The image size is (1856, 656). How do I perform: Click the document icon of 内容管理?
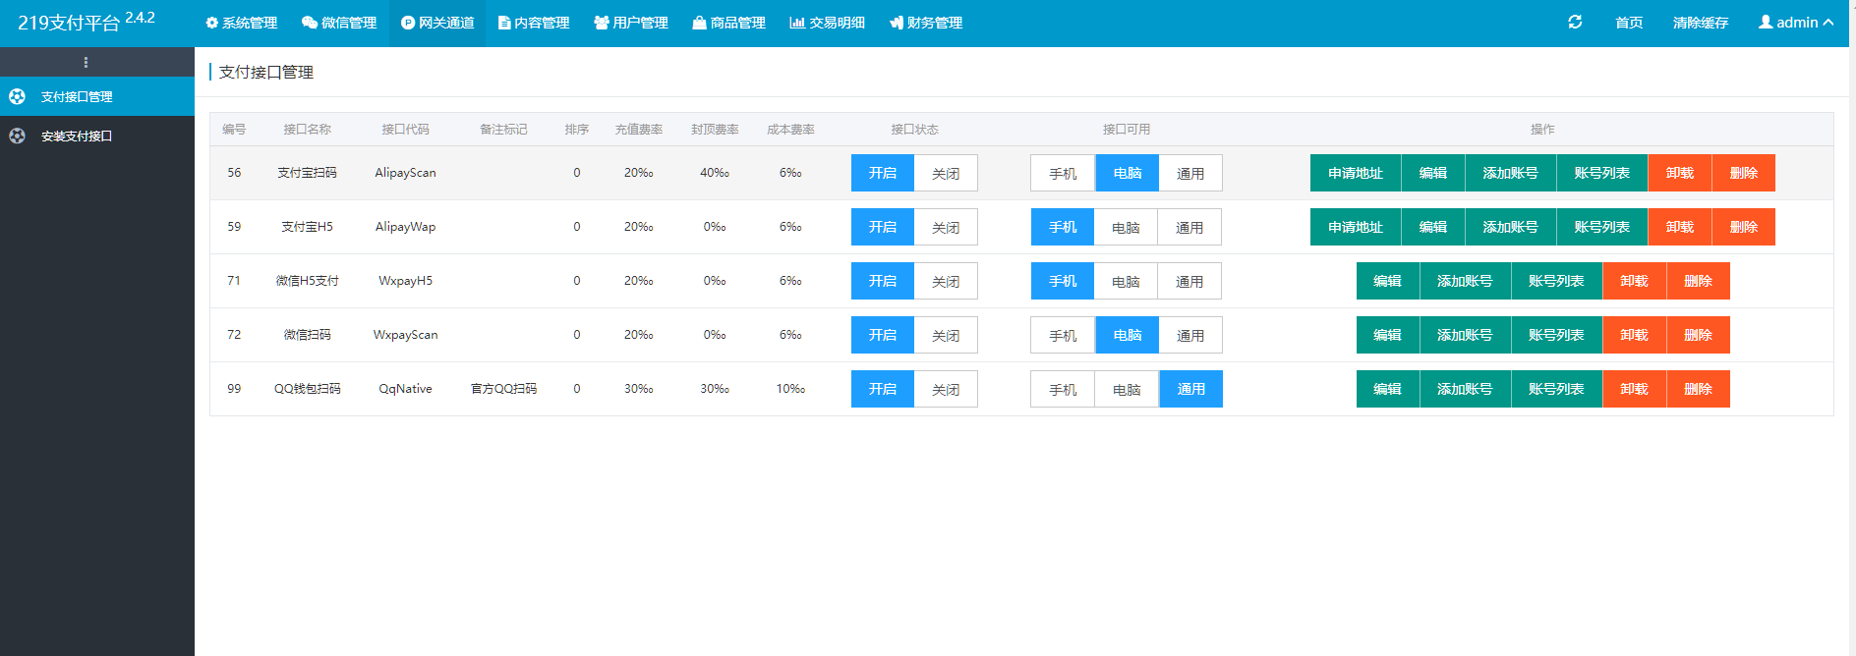click(x=504, y=23)
